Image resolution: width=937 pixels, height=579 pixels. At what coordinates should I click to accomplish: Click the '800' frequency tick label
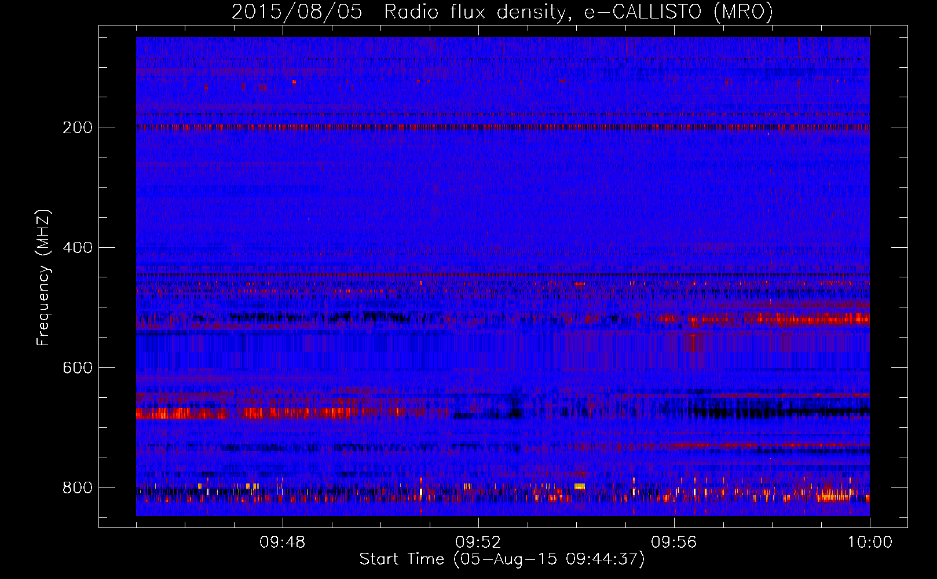click(x=78, y=488)
